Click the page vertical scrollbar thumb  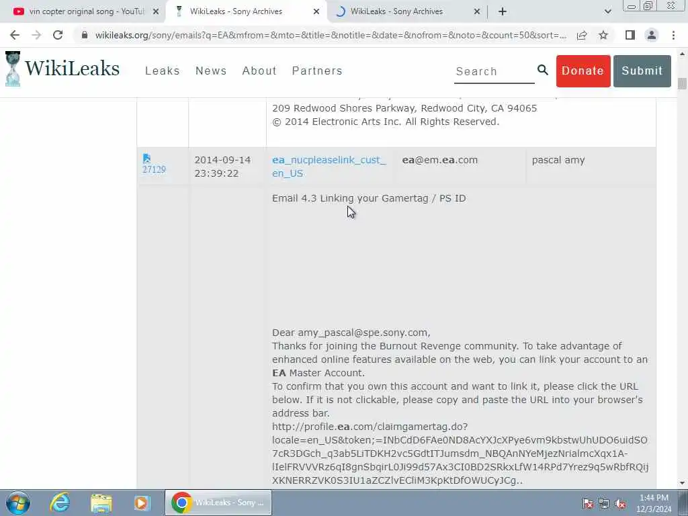click(682, 83)
